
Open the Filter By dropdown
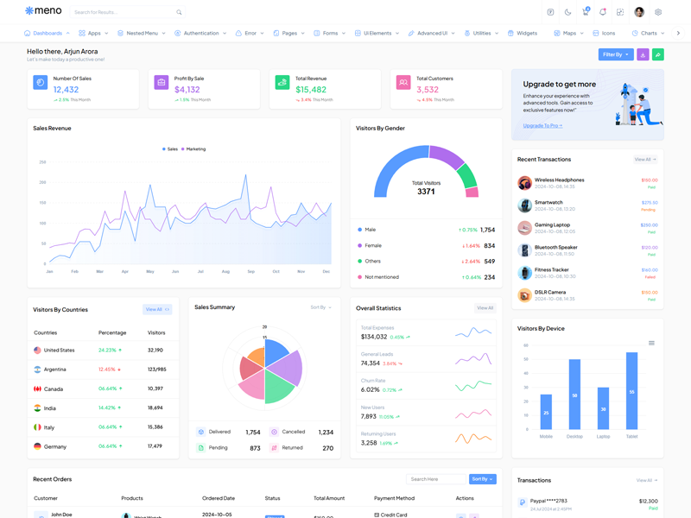616,54
